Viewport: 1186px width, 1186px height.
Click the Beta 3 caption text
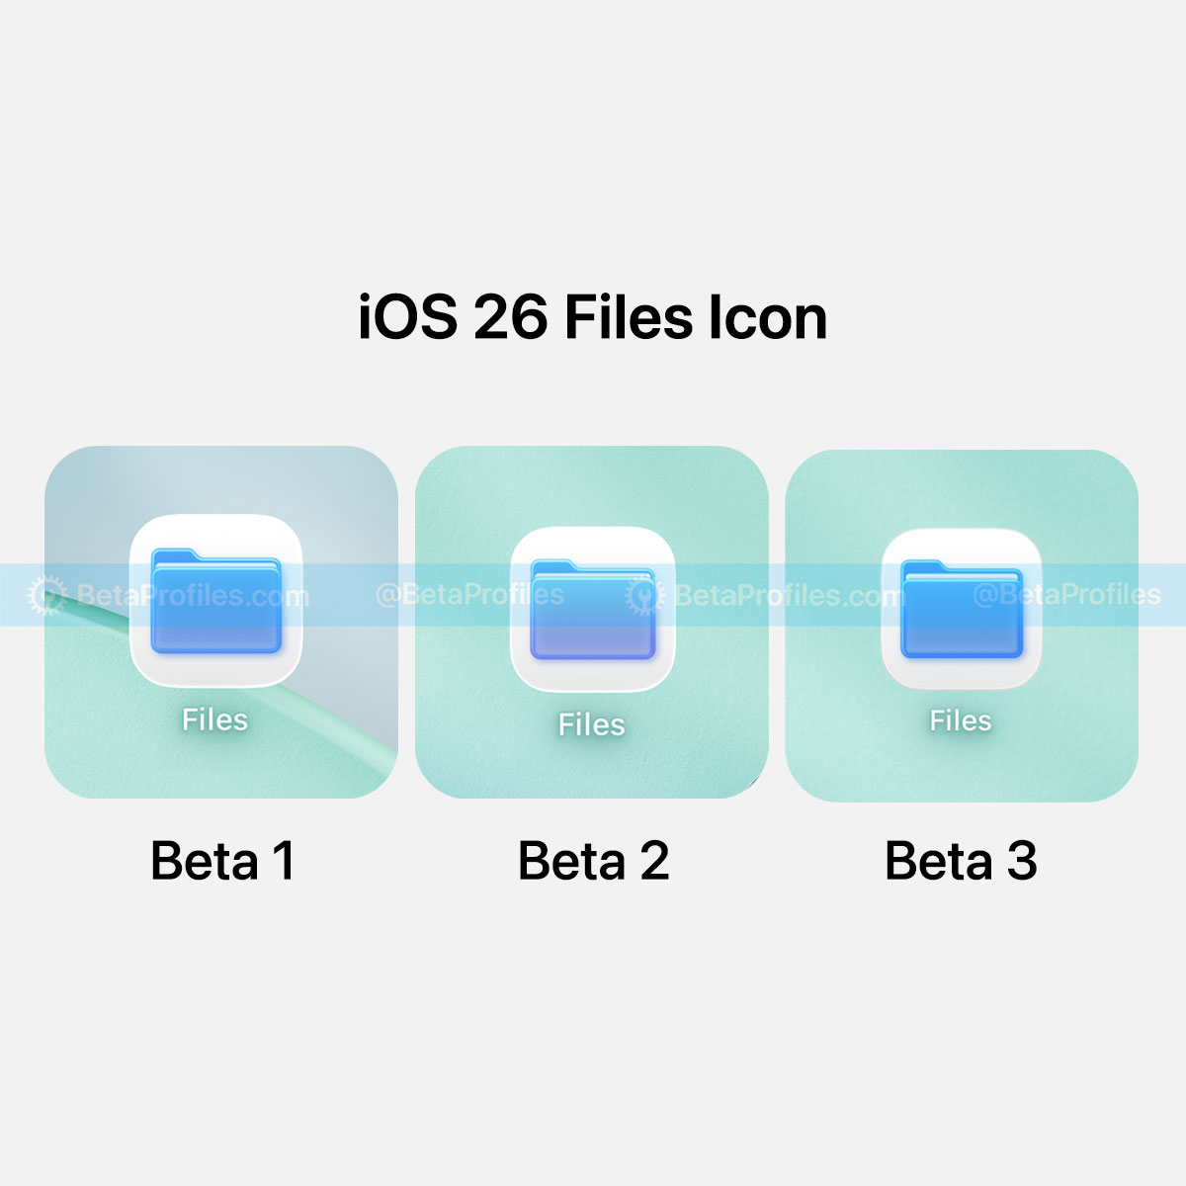coord(961,861)
